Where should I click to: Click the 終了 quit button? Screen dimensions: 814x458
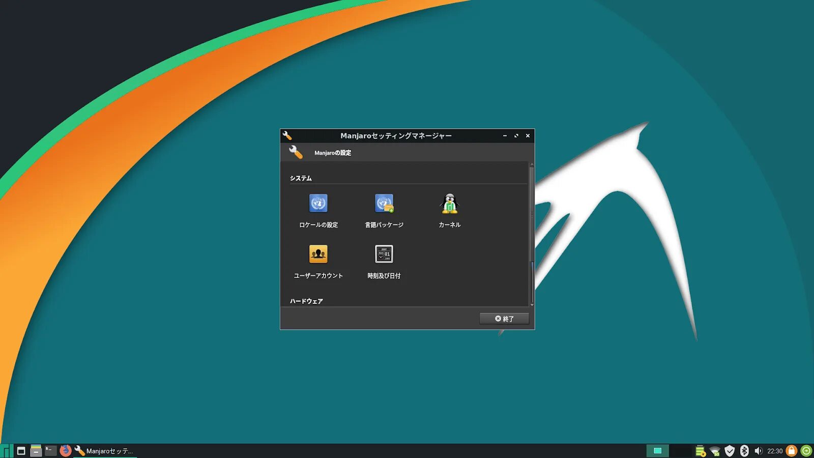click(504, 319)
